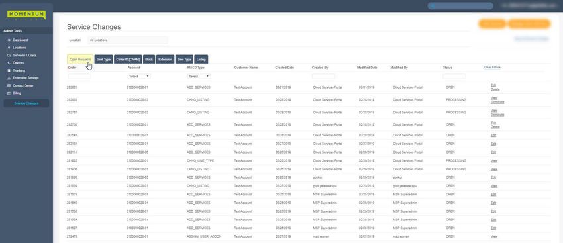Click the Account column header

(x=134, y=68)
